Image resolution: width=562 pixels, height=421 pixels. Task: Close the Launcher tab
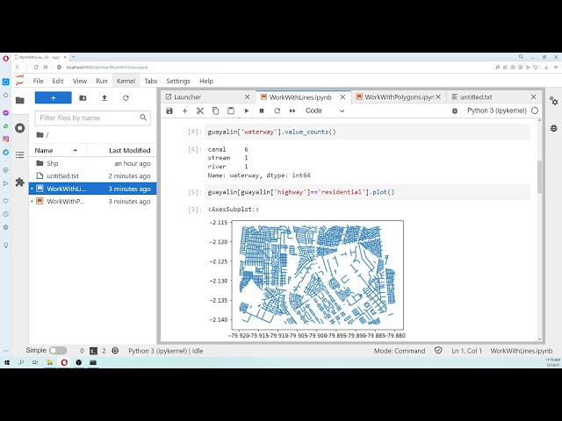coord(247,97)
